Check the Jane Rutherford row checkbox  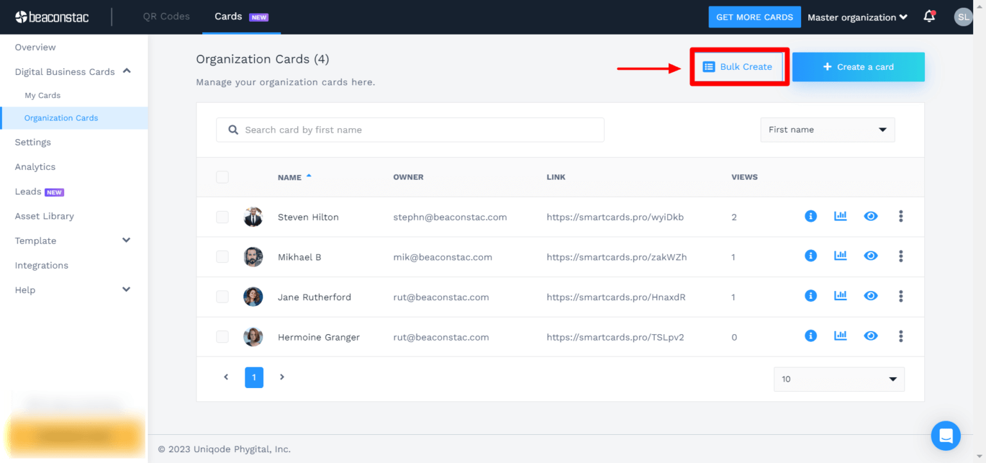coord(222,297)
